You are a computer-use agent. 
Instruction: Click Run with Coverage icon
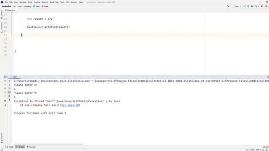click(x=252, y=6)
